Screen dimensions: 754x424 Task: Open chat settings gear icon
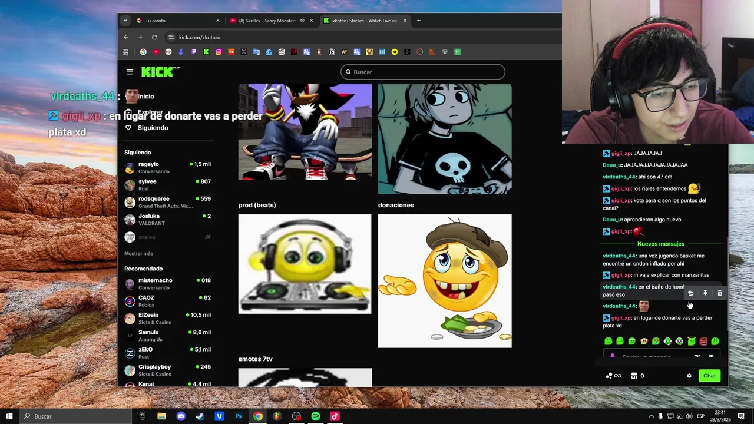(689, 376)
